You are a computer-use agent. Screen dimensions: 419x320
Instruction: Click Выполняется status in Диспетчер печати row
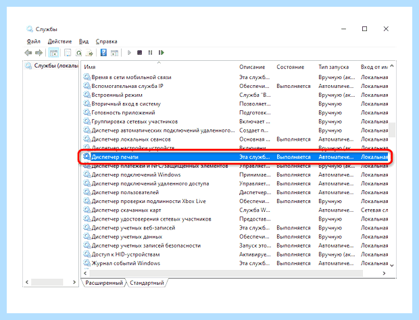click(x=293, y=157)
